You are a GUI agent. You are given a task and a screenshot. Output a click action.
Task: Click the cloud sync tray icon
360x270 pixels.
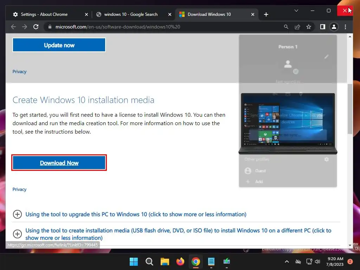(298, 262)
